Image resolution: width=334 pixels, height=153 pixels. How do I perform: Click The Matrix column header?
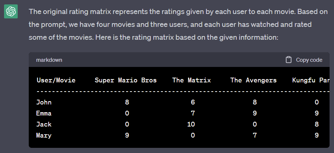[x=191, y=80]
